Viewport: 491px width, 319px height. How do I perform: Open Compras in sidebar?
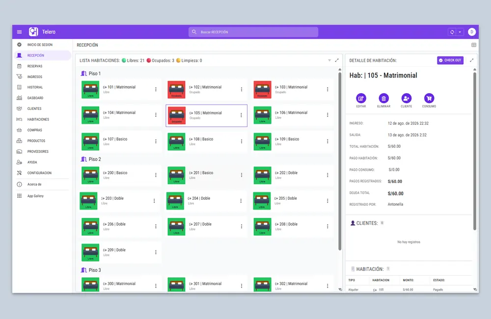click(x=42, y=130)
